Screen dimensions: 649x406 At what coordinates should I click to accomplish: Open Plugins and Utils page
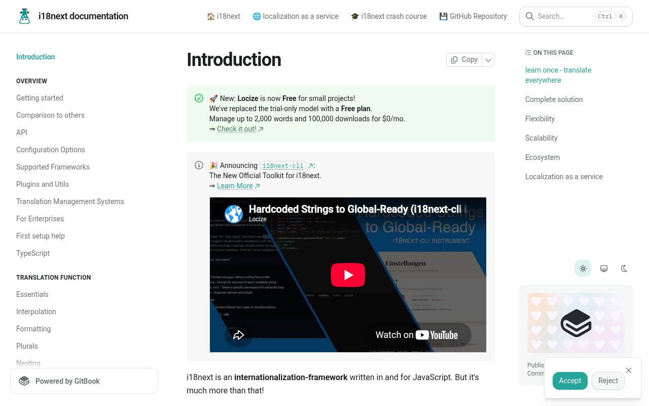click(43, 184)
